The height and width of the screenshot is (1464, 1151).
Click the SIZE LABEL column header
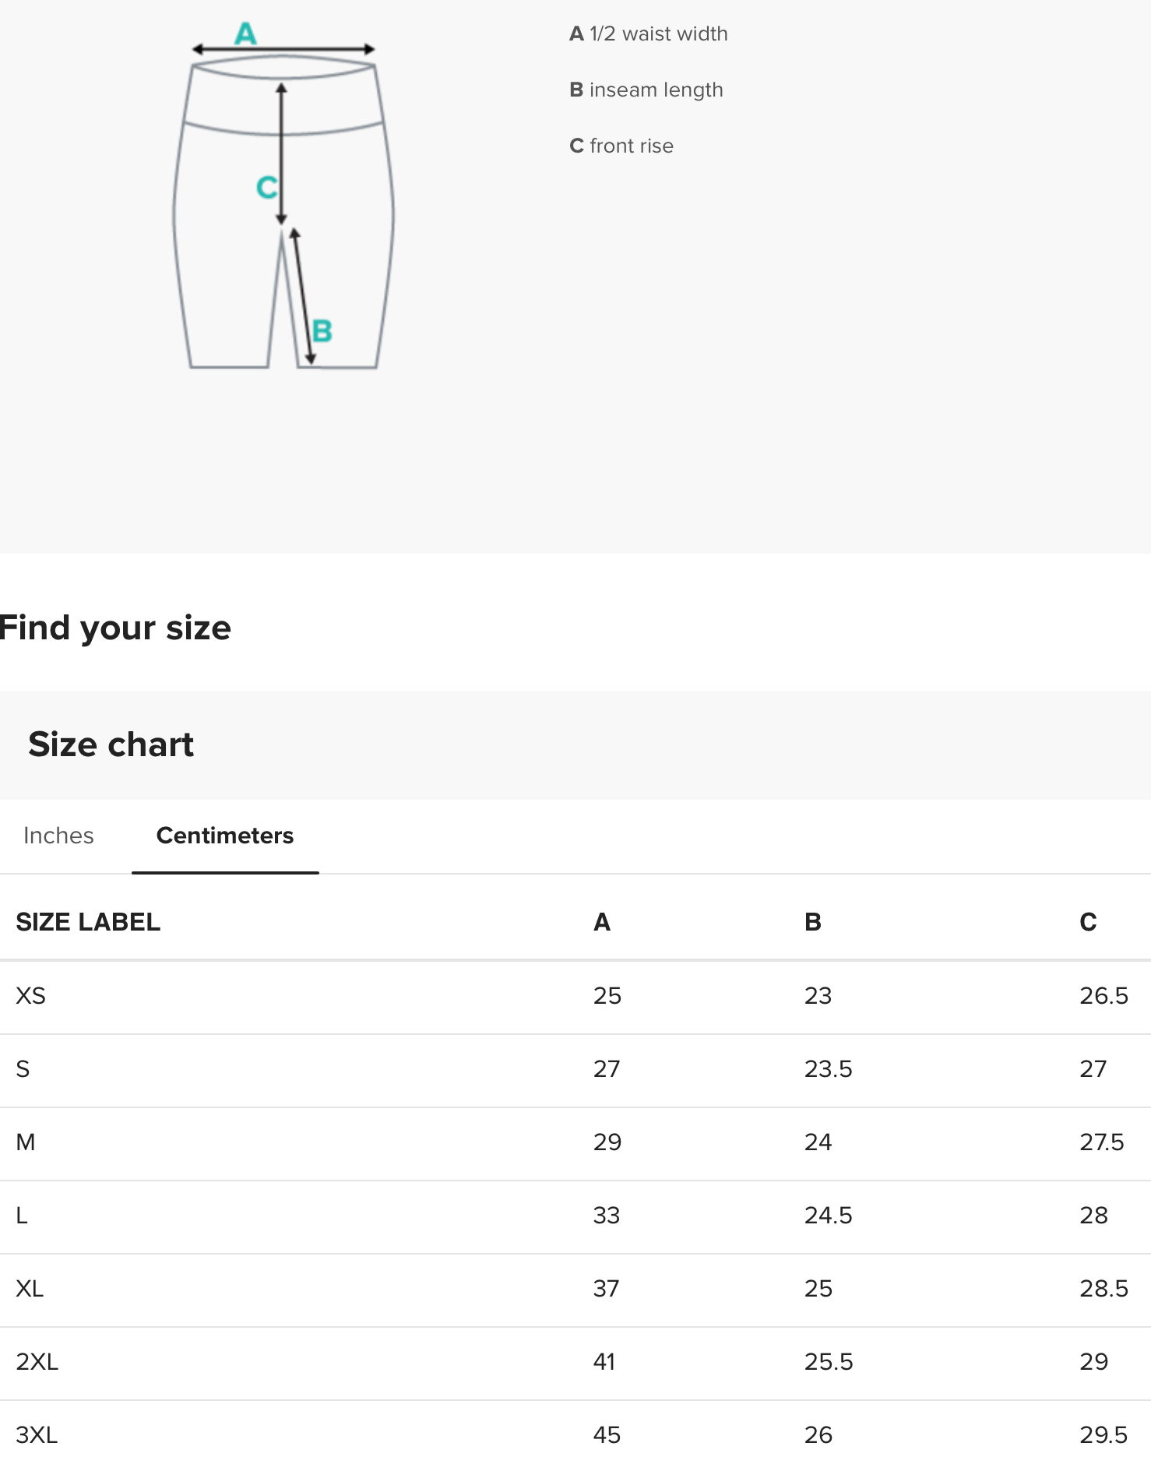[88, 922]
